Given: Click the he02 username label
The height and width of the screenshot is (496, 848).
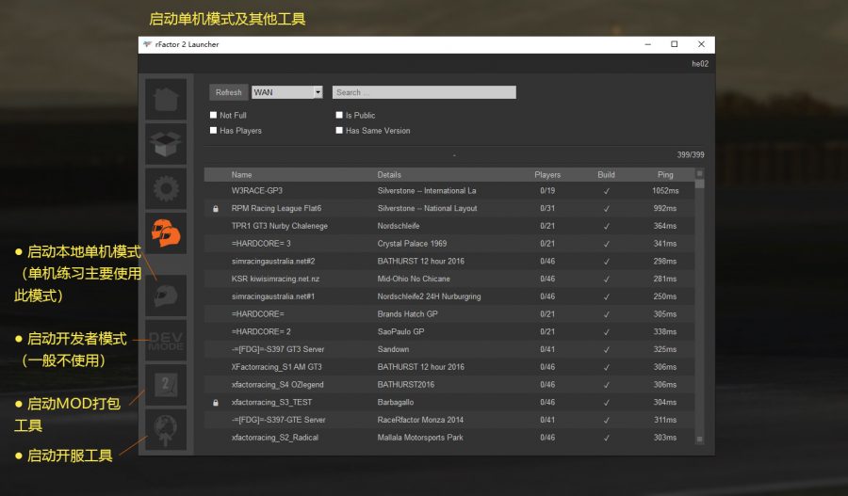Looking at the screenshot, I should 700,64.
